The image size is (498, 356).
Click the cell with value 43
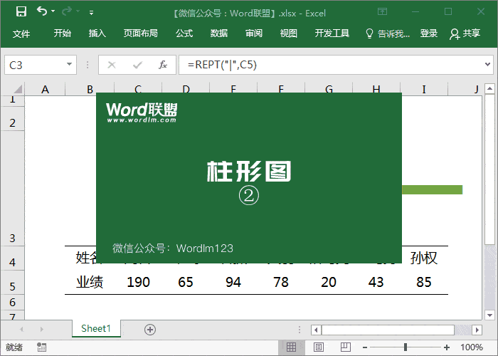376,282
